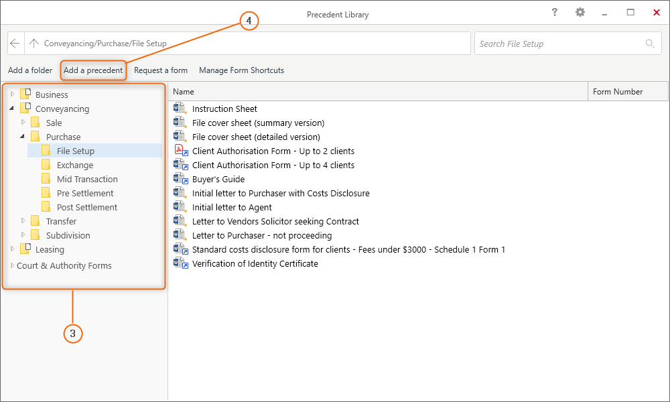This screenshot has height=402, width=670.
Task: Click the Leasing folder icon
Action: click(x=25, y=249)
